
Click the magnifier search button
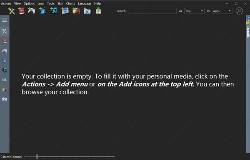point(239,11)
